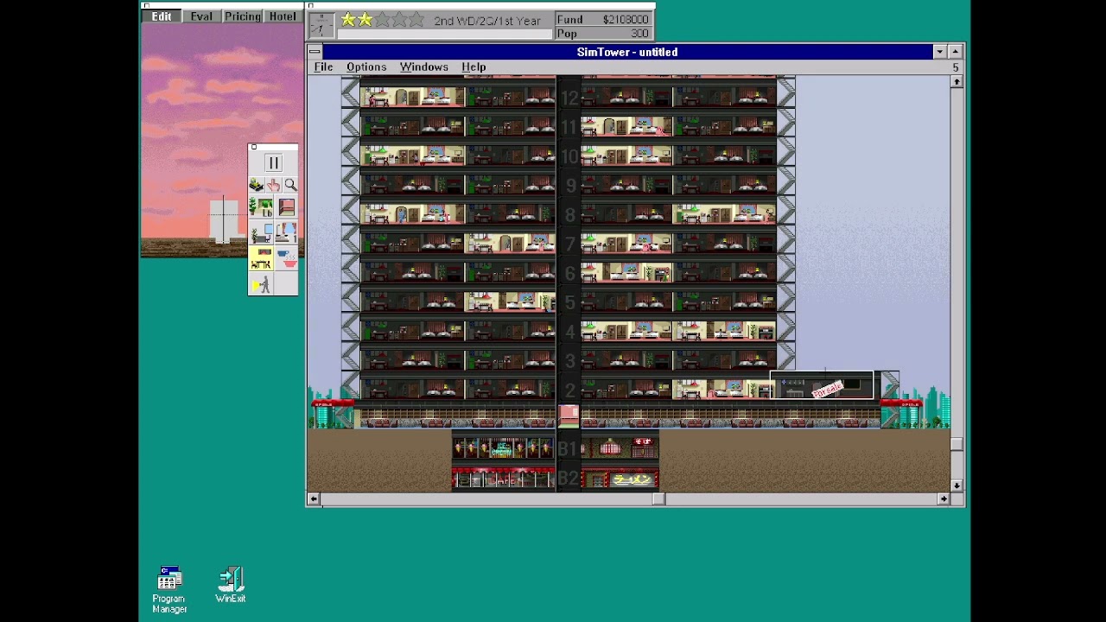Open the Help menu

[x=474, y=67]
